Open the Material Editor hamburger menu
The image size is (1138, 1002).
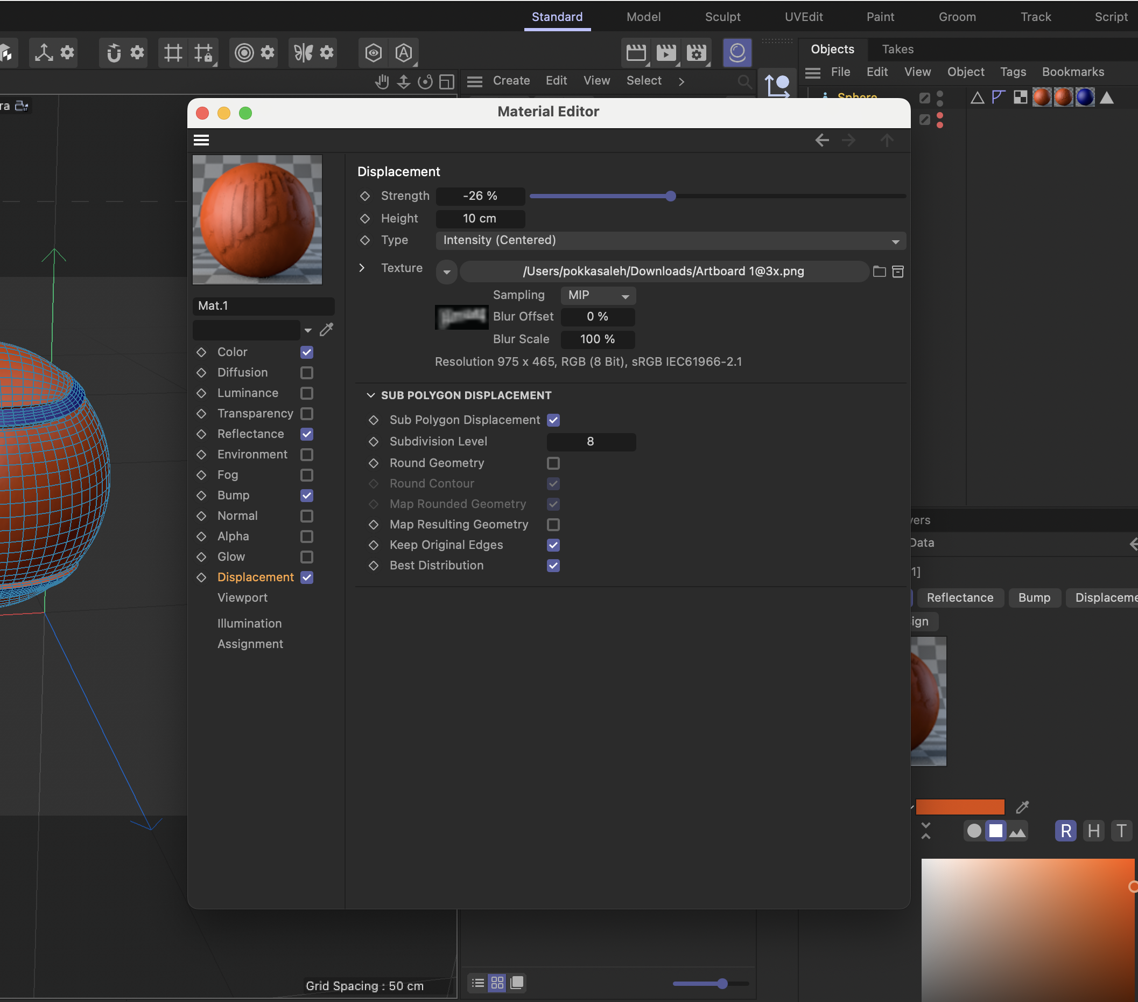[201, 140]
